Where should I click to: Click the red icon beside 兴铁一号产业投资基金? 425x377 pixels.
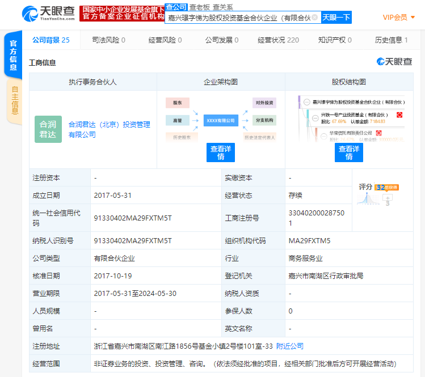pyautogui.click(x=399, y=115)
